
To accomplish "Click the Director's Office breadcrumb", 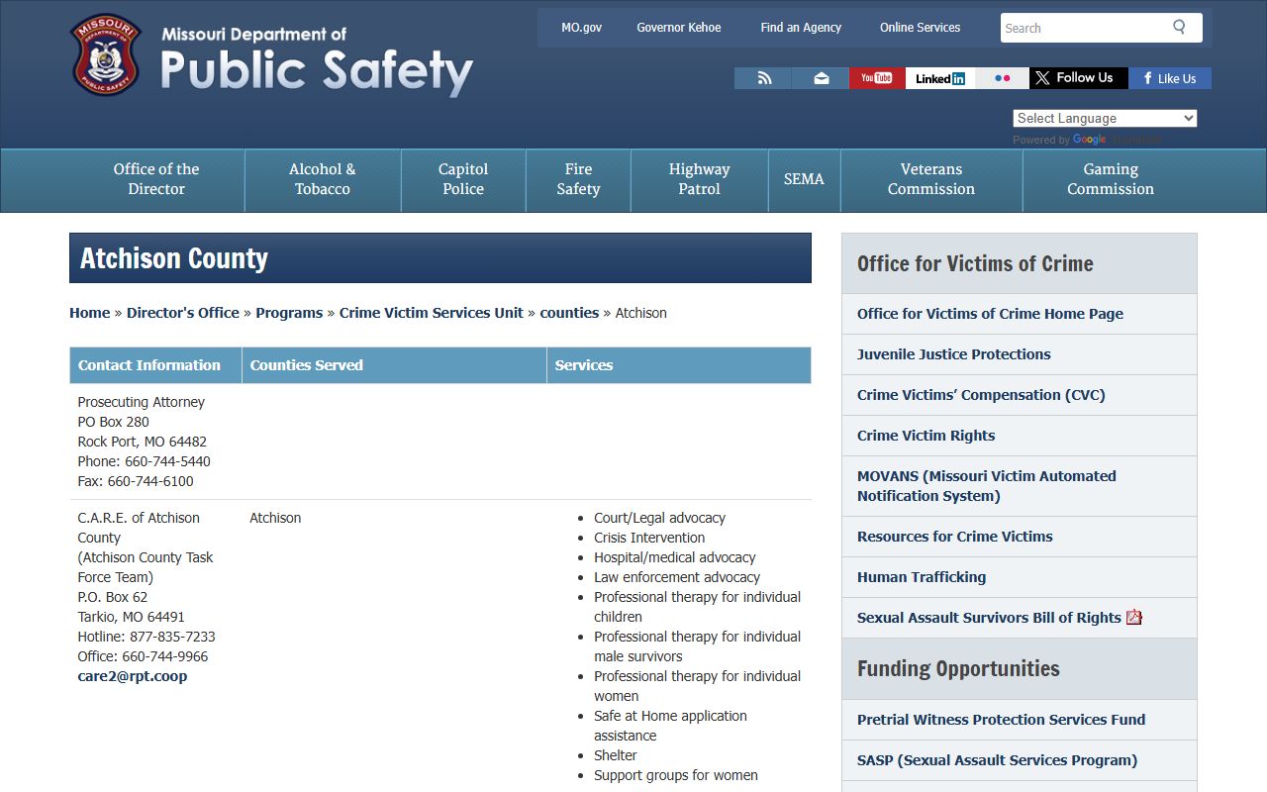I will [x=183, y=313].
